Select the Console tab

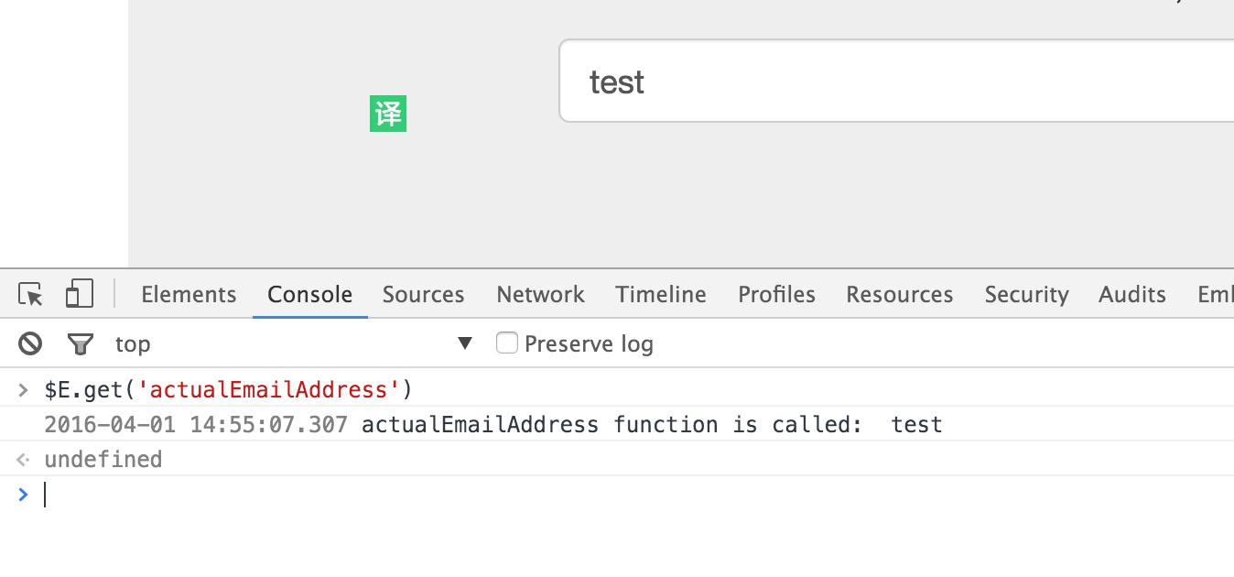309,294
